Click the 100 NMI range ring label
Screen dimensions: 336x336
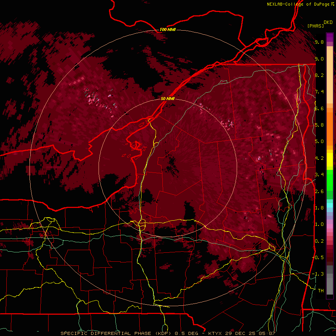click(x=168, y=29)
